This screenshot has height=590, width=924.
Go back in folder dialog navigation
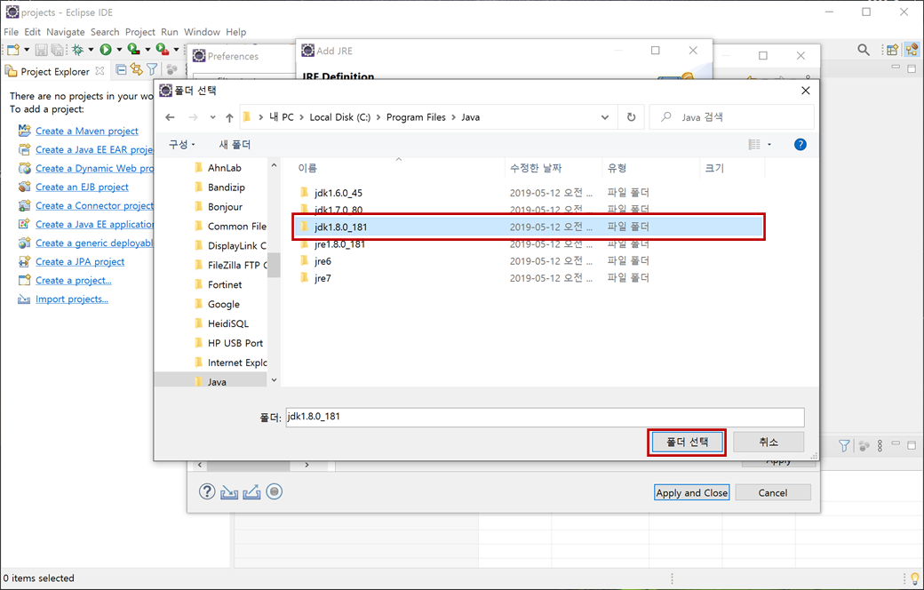tap(170, 117)
